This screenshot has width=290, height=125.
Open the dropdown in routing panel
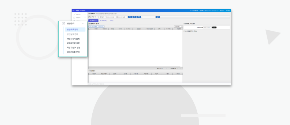[208, 27]
